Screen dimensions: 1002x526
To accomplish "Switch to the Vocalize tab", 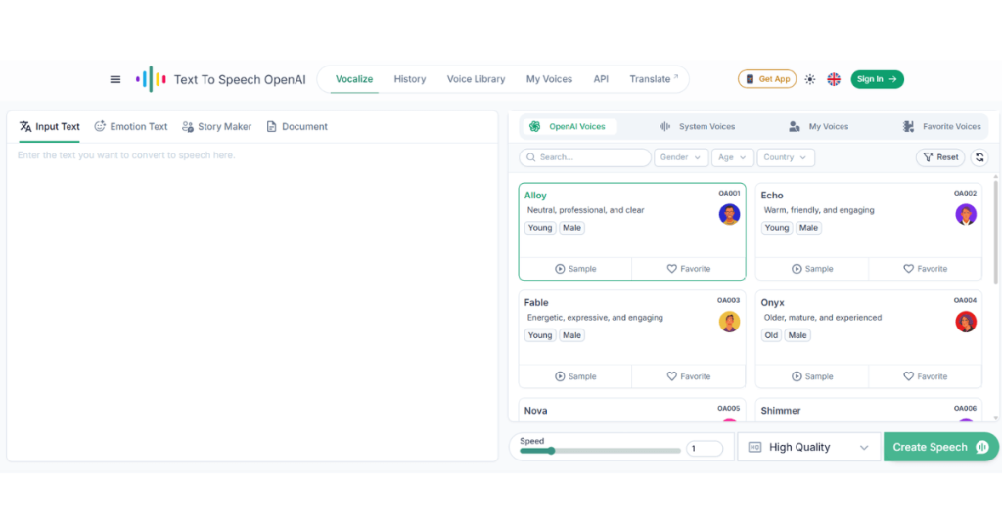I will click(354, 79).
